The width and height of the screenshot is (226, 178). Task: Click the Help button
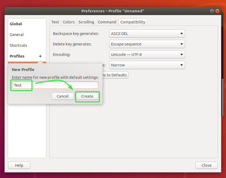click(x=19, y=165)
